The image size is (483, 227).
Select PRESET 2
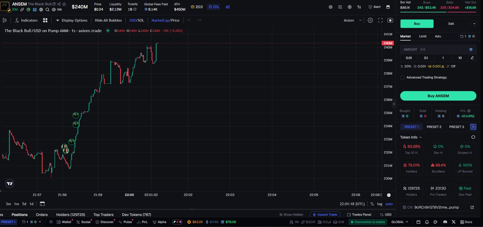(434, 127)
